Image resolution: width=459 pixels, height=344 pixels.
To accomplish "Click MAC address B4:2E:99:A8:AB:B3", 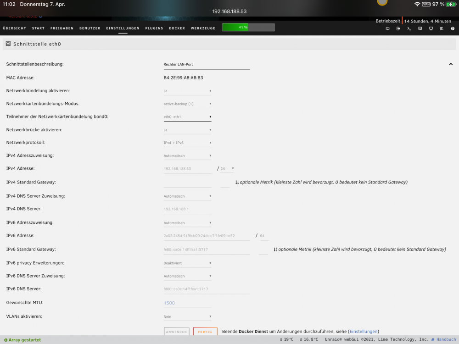I will click(x=183, y=78).
